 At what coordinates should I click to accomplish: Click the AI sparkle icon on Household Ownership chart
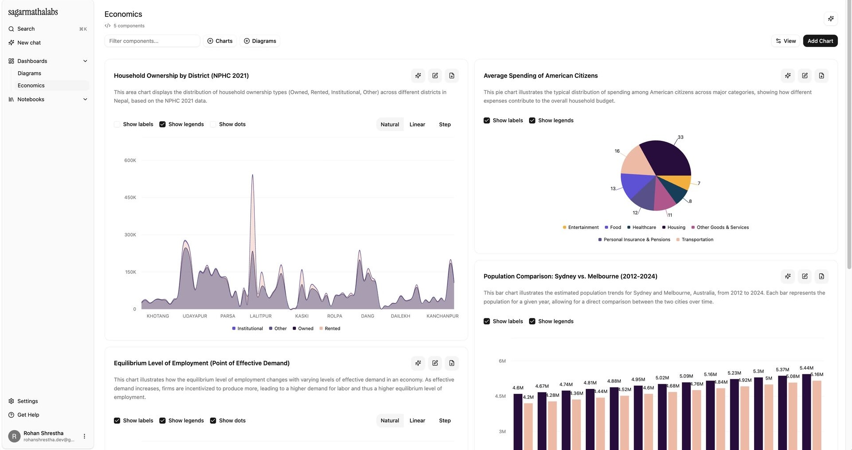tap(418, 76)
